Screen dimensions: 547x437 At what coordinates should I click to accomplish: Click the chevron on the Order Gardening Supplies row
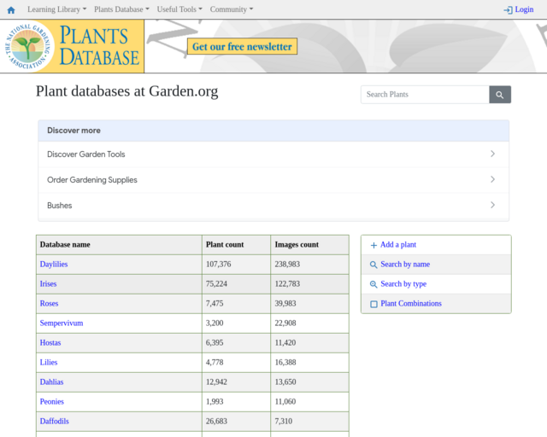click(x=492, y=179)
